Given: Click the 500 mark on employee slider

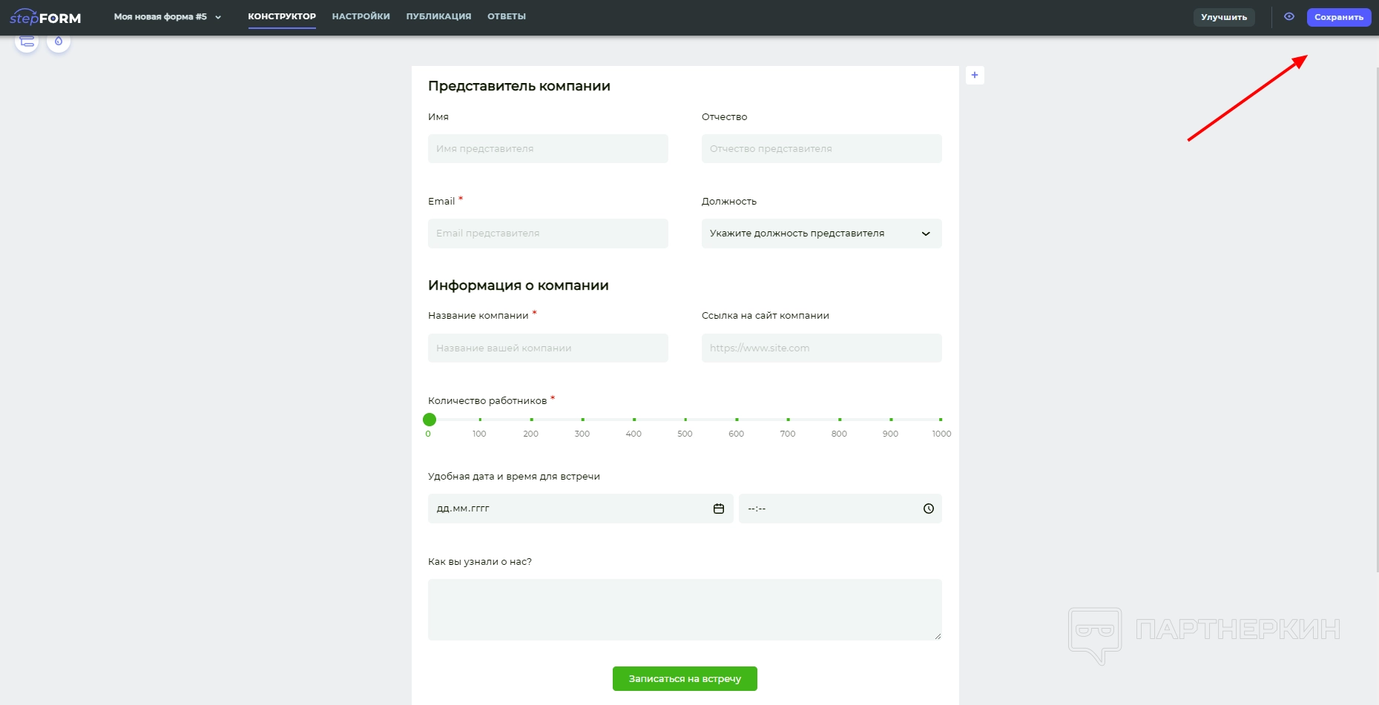Looking at the screenshot, I should pyautogui.click(x=685, y=420).
